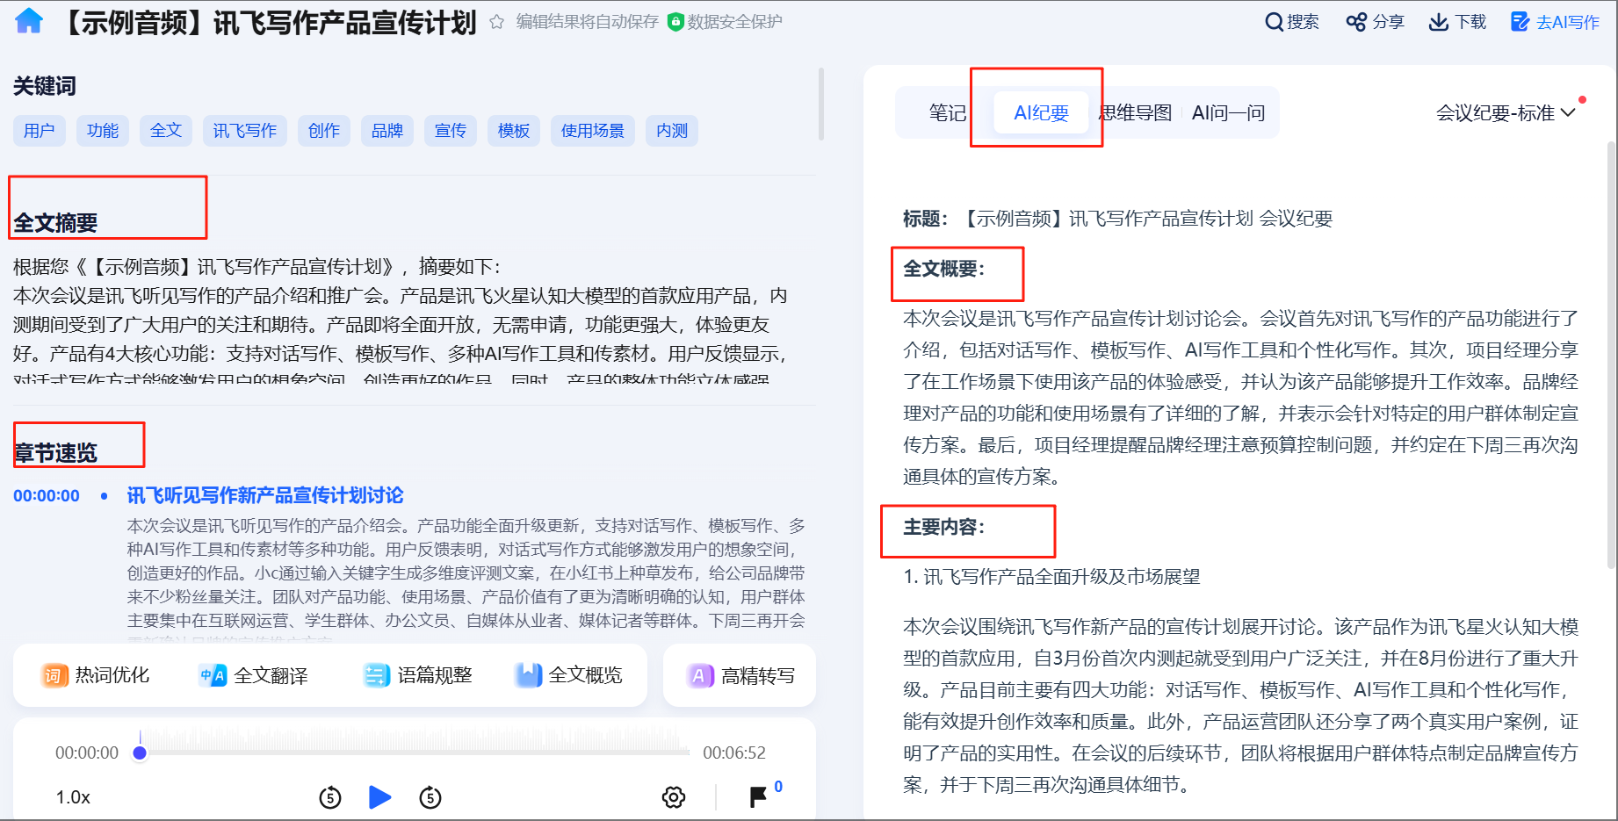
Task: Click the audio waveform progress handle
Action: (x=140, y=753)
